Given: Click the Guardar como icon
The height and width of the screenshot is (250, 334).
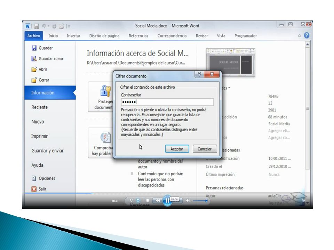Looking at the screenshot, I should tap(34, 59).
